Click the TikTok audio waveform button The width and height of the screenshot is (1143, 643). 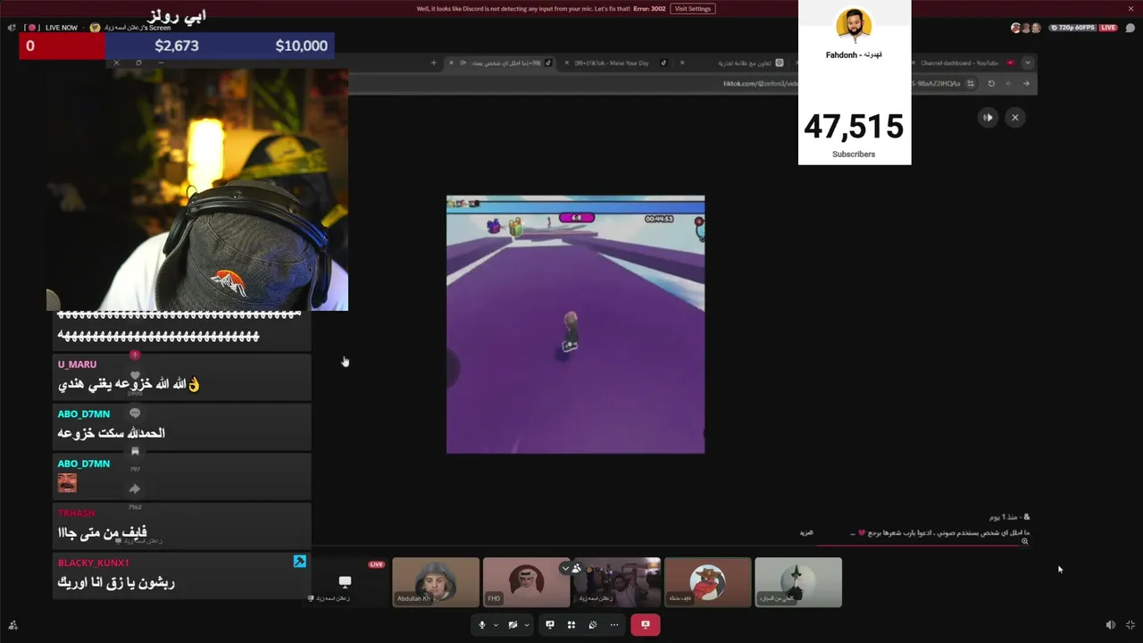[988, 117]
